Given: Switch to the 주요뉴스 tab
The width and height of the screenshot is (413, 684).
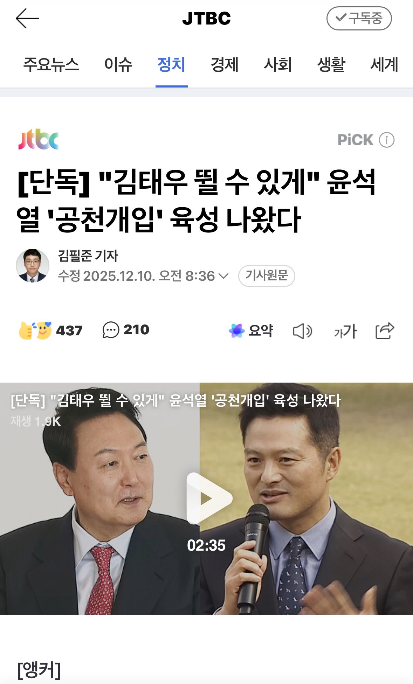Looking at the screenshot, I should 51,65.
